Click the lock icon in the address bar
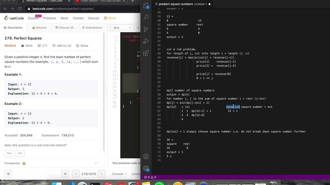 (x=29, y=9)
